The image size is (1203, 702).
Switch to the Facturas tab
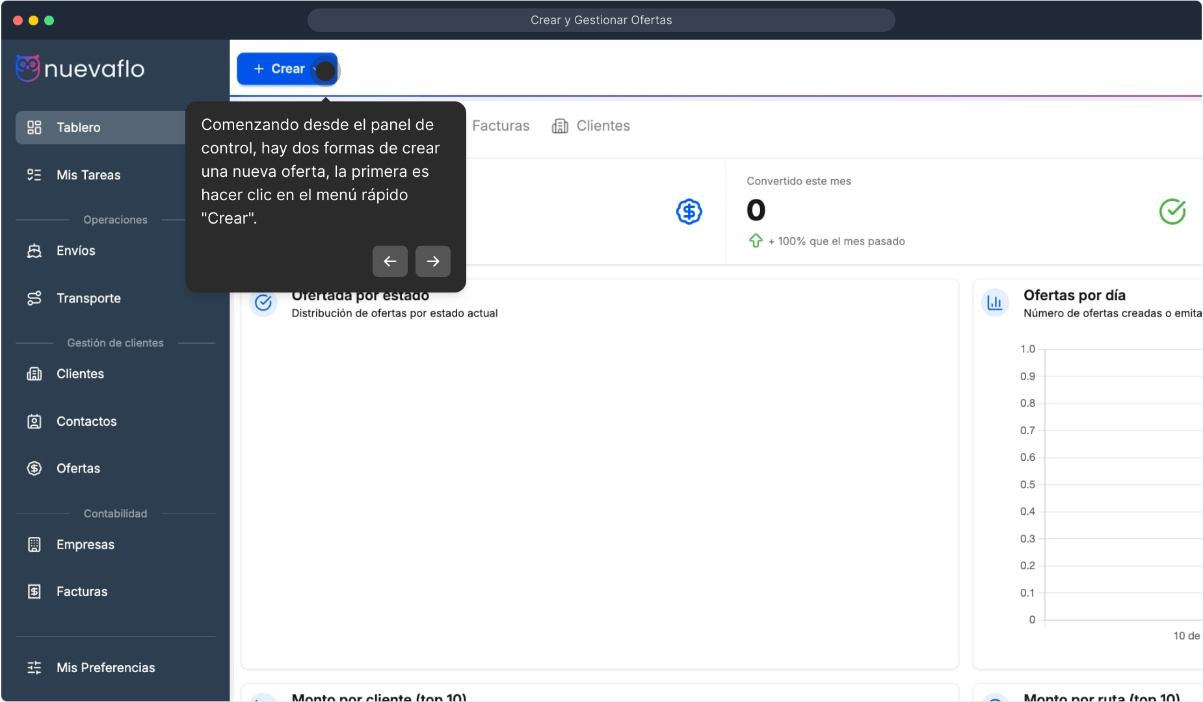coord(500,126)
